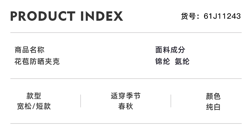Select the product name 花苞防晒夹克

click(37, 61)
